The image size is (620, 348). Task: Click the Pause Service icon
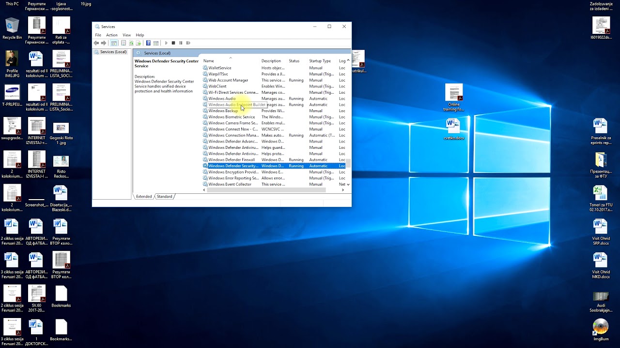181,43
